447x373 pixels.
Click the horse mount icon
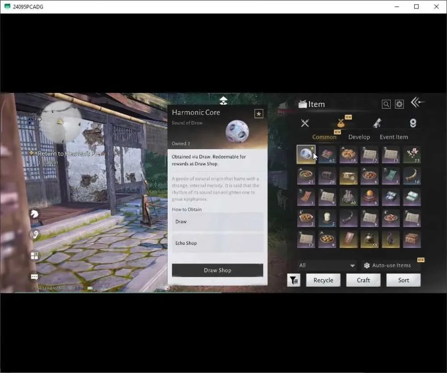click(34, 214)
